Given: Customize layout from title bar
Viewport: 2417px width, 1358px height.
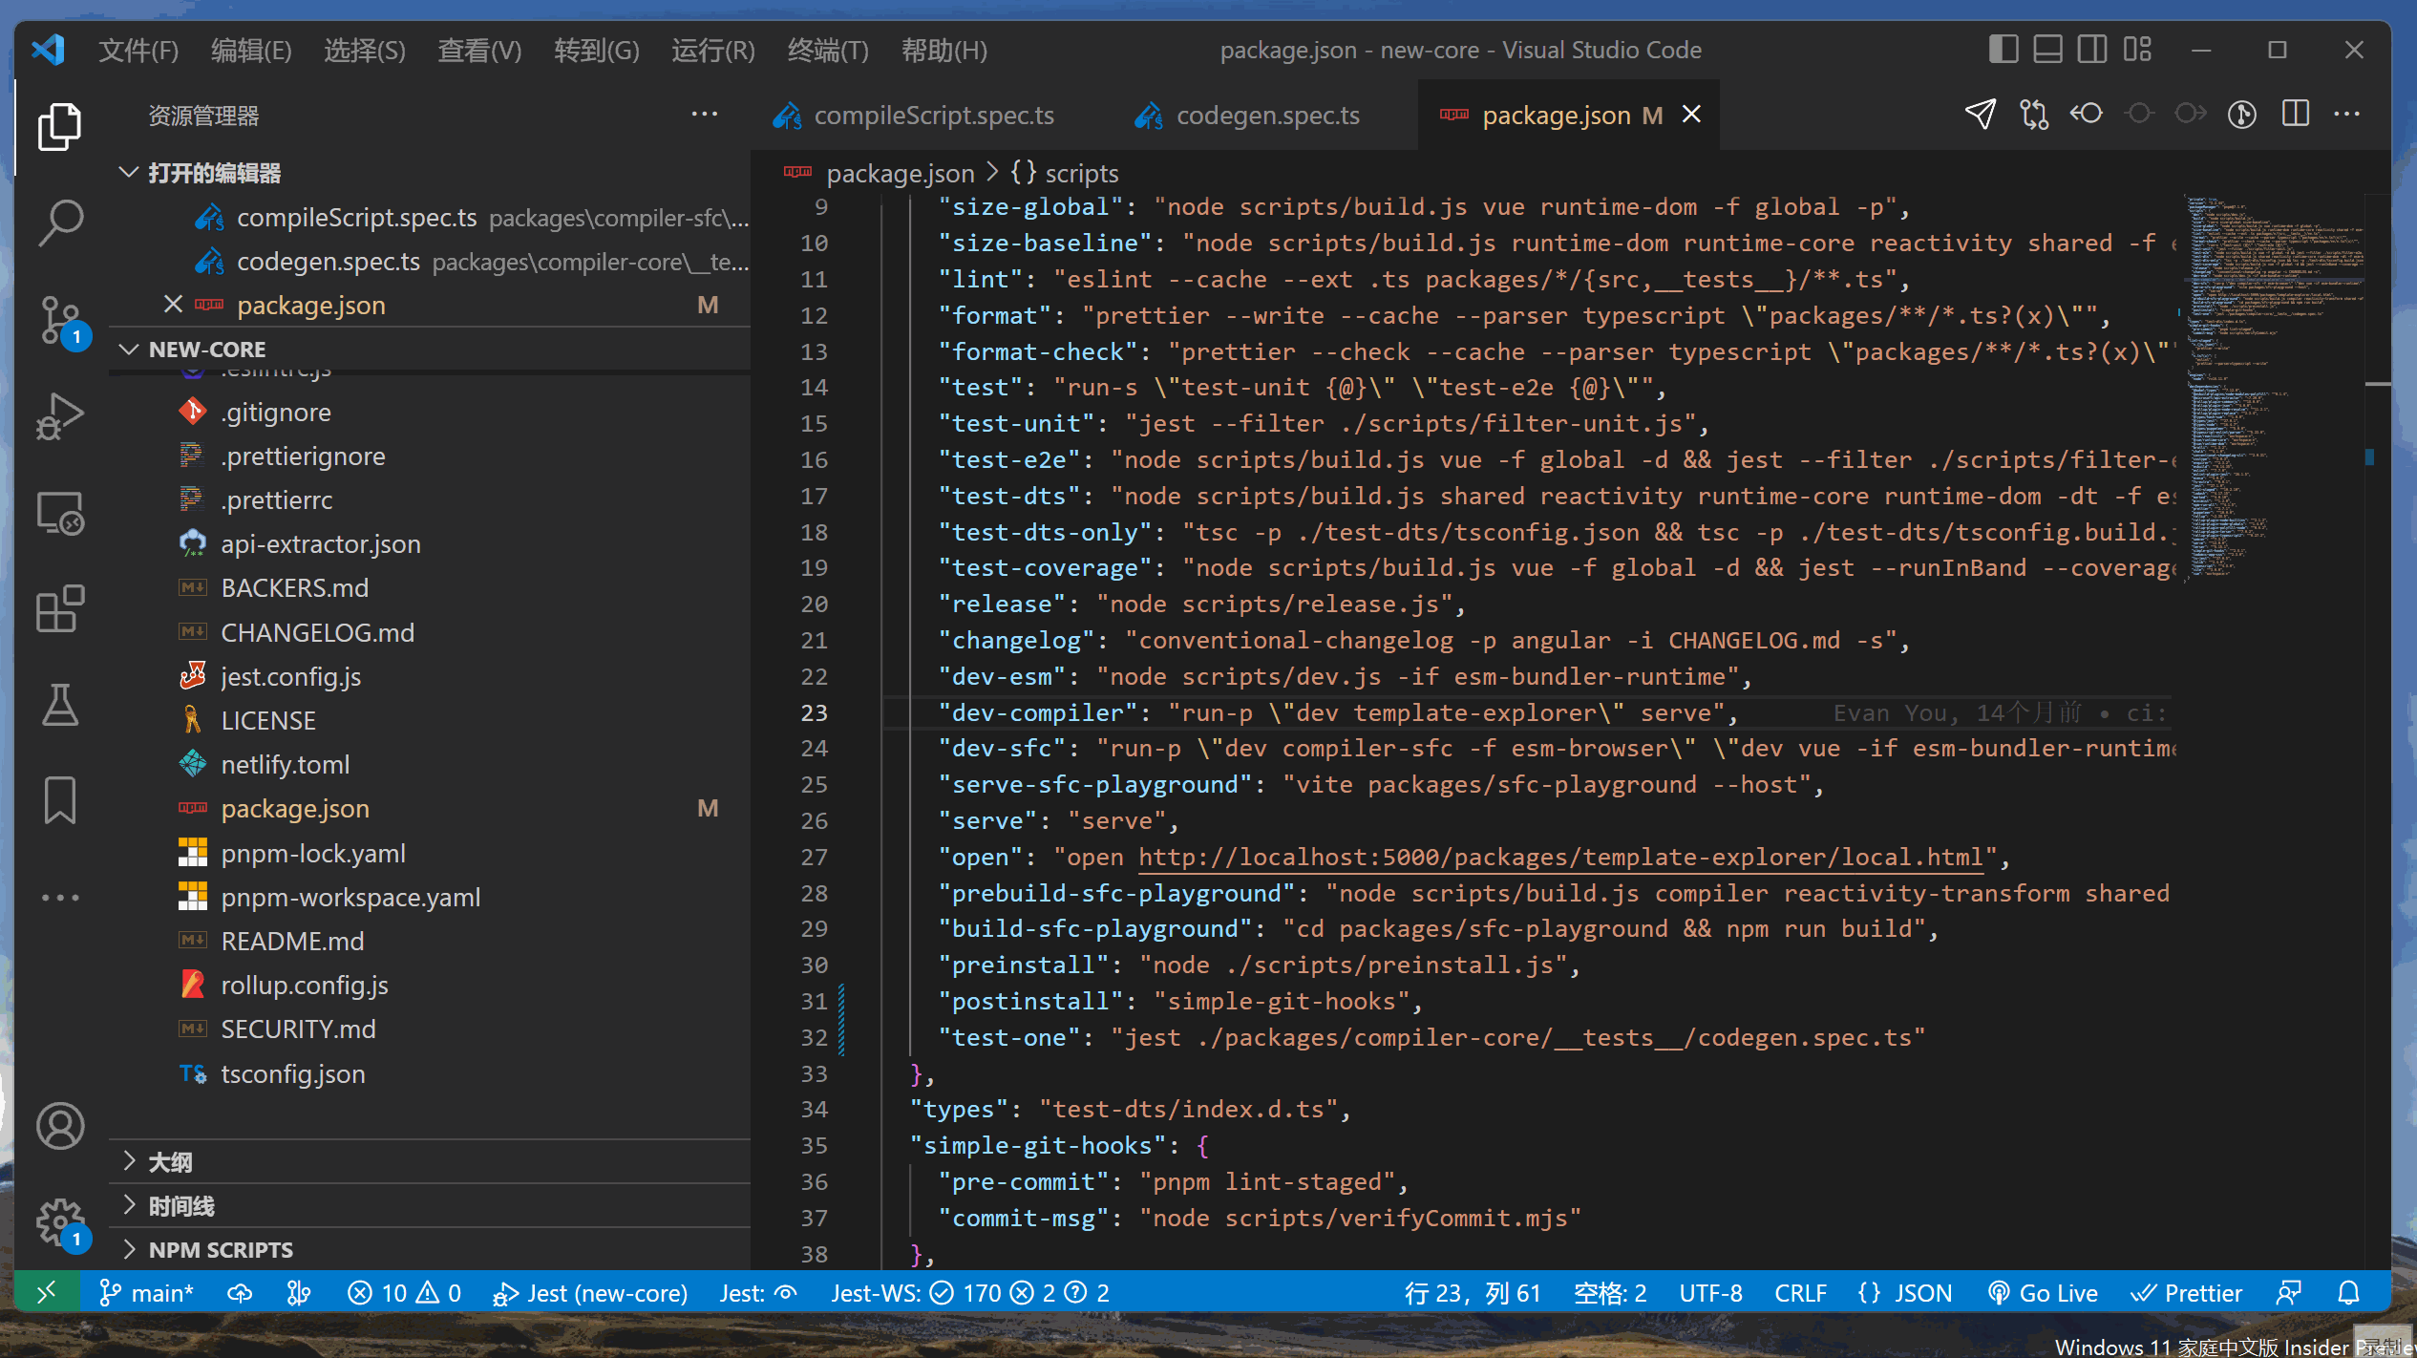Looking at the screenshot, I should 2138,50.
